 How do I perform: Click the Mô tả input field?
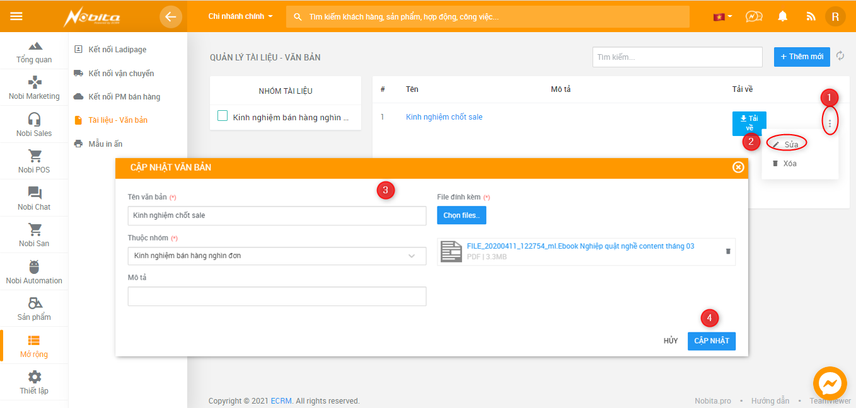277,297
